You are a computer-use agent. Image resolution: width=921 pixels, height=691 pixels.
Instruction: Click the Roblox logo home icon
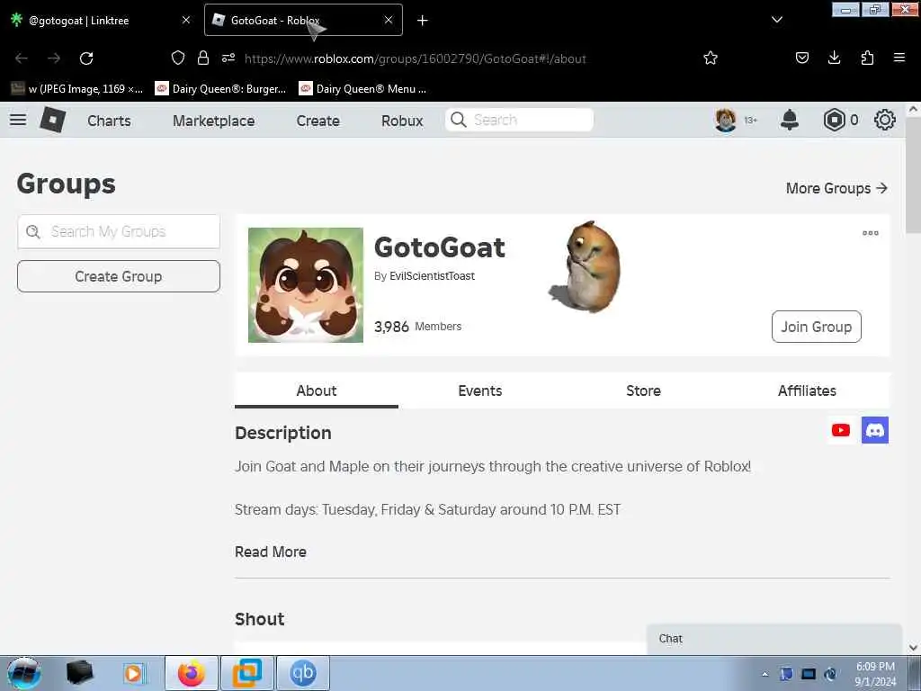coord(53,120)
